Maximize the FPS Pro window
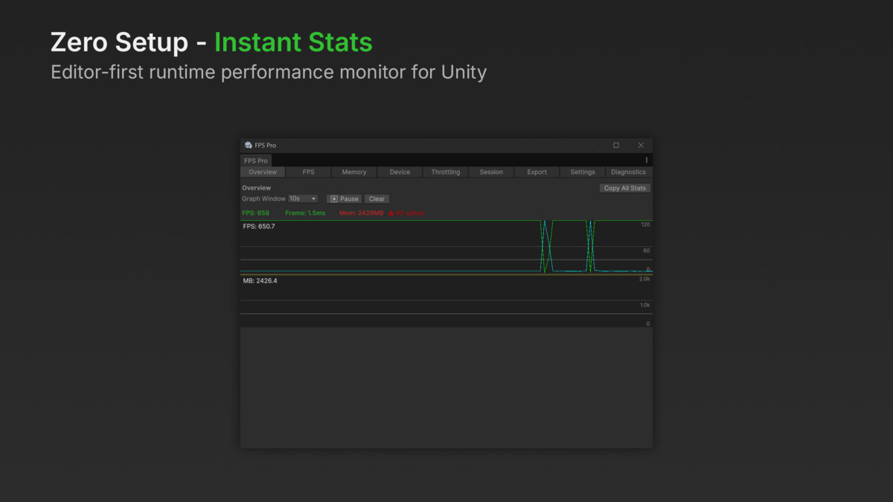The image size is (893, 502). 616,145
